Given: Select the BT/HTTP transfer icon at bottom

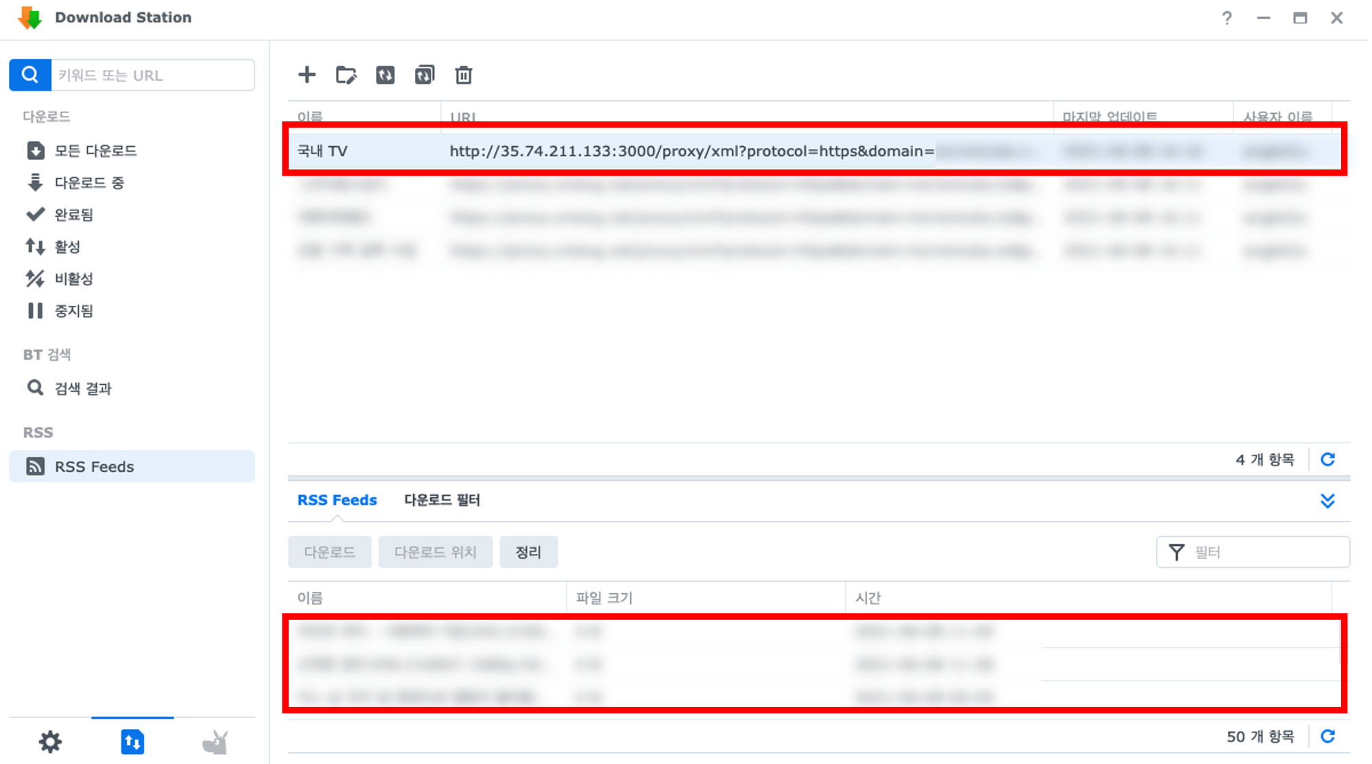Looking at the screenshot, I should click(132, 741).
